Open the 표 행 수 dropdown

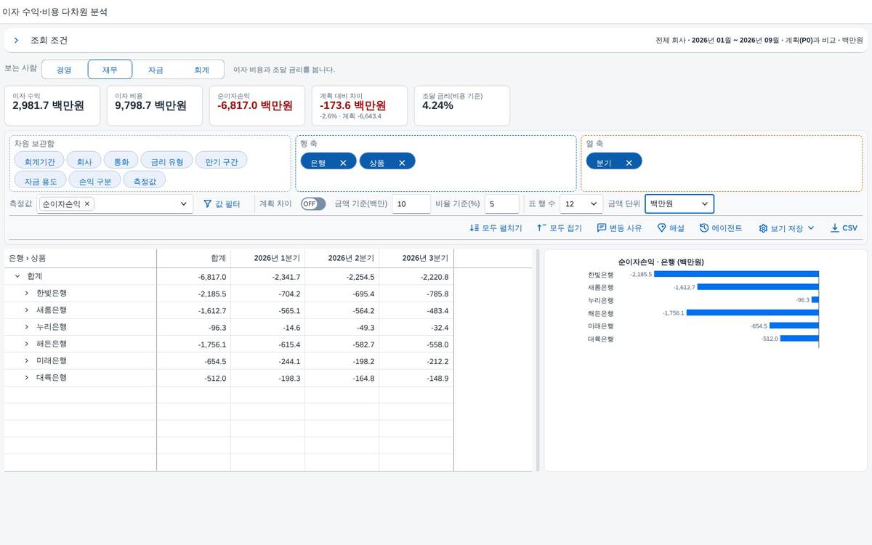tap(581, 204)
